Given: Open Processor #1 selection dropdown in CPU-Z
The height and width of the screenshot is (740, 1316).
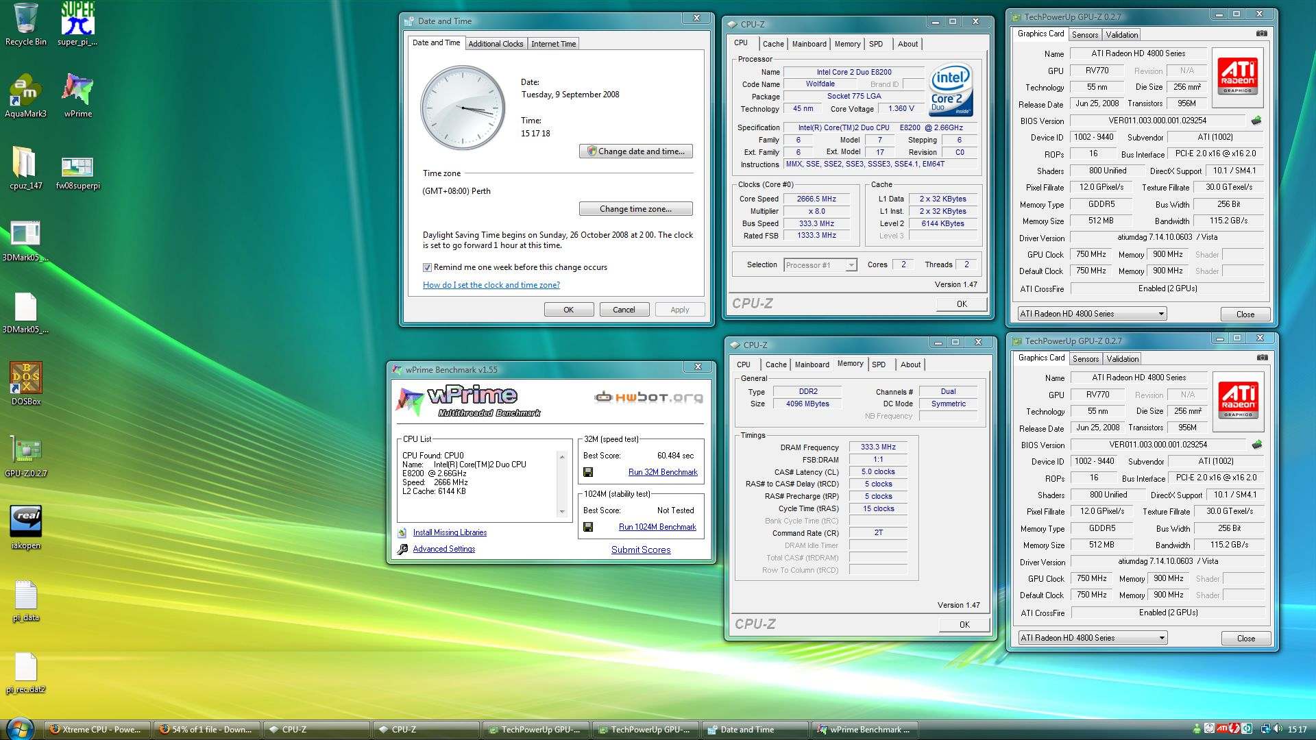Looking at the screenshot, I should pyautogui.click(x=820, y=265).
